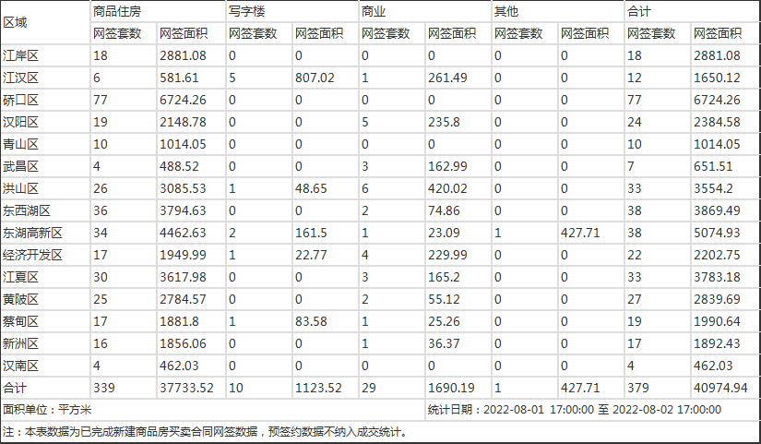This screenshot has height=444, width=761.
Task: Select the 合计 label in bottom row
Action: point(15,388)
